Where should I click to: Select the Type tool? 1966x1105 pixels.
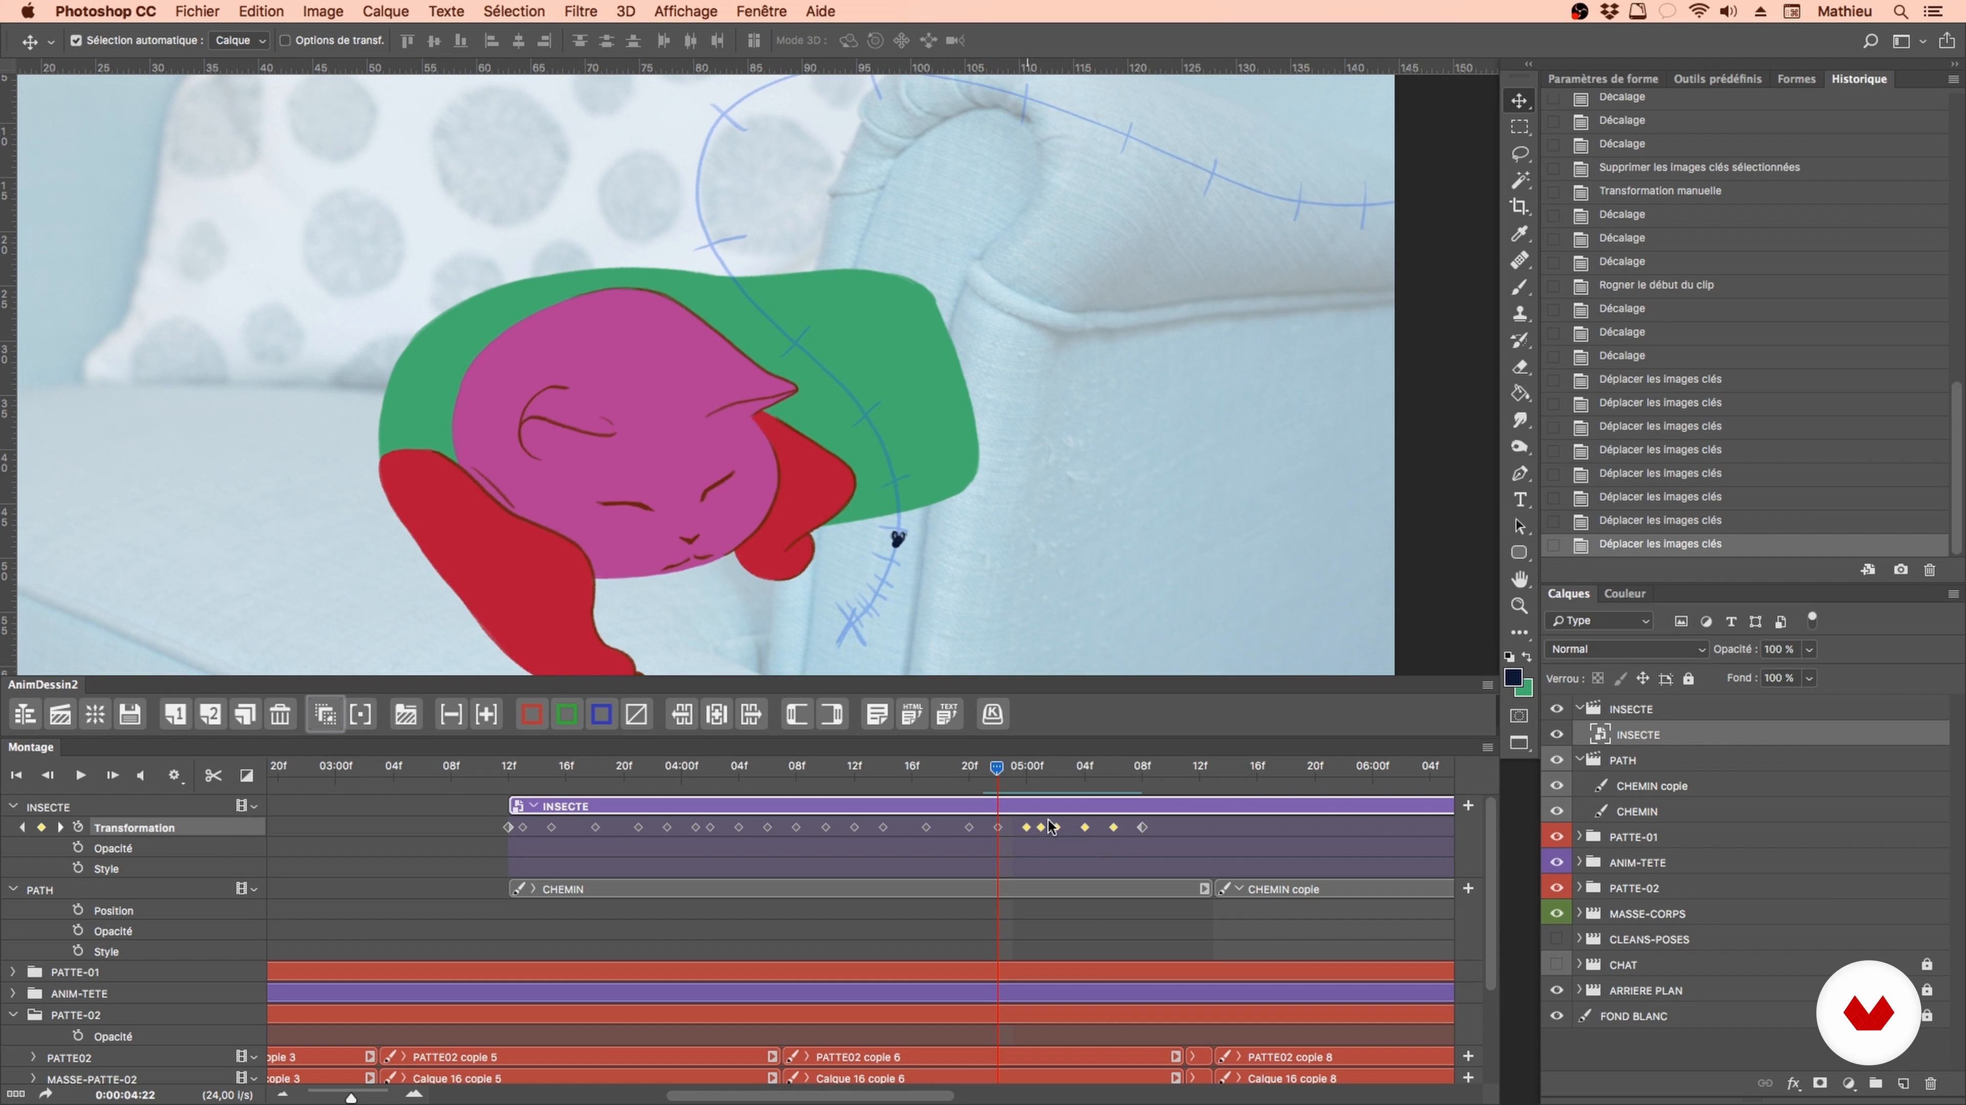(x=1519, y=499)
